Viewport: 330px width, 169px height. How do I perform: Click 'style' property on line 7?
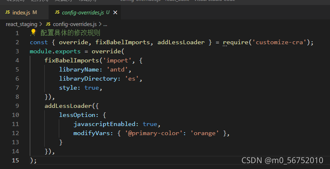[68, 88]
